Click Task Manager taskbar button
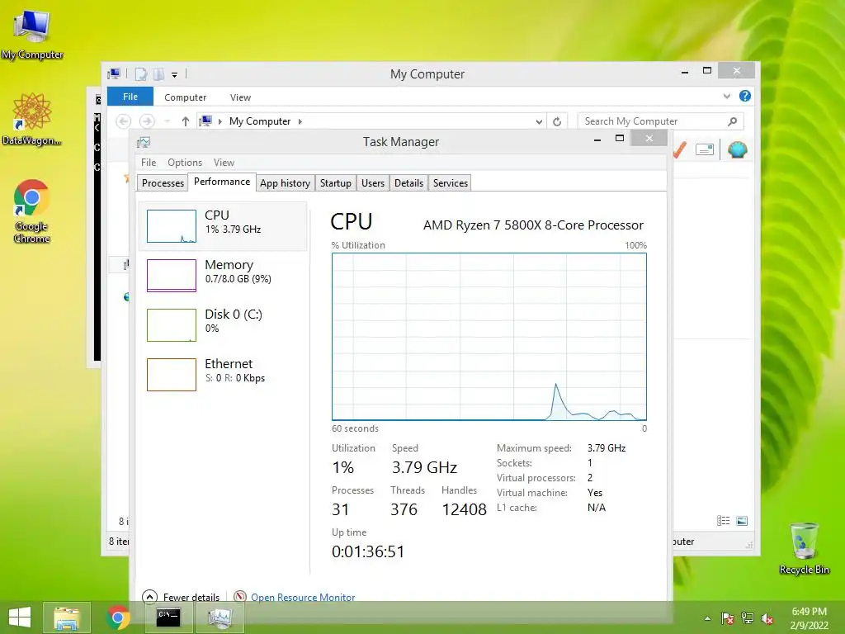The width and height of the screenshot is (845, 634). pos(220,617)
